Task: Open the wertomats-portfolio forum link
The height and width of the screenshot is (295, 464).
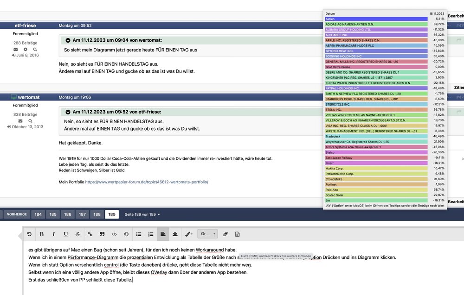Action: point(147,182)
